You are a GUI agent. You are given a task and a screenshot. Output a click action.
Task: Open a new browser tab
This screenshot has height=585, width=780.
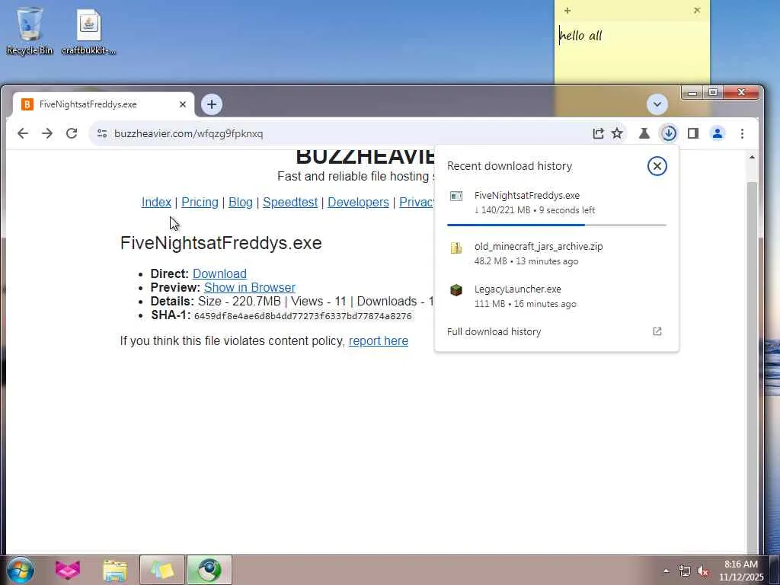pos(212,104)
